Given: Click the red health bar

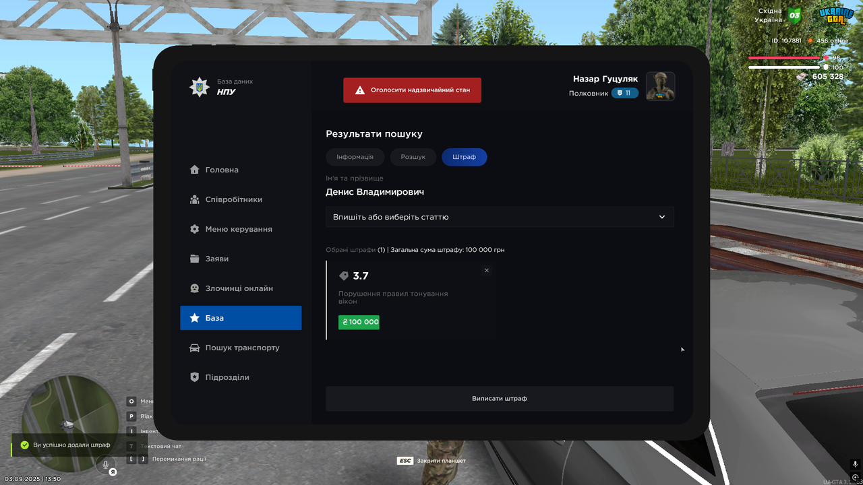Looking at the screenshot, I should click(x=784, y=58).
